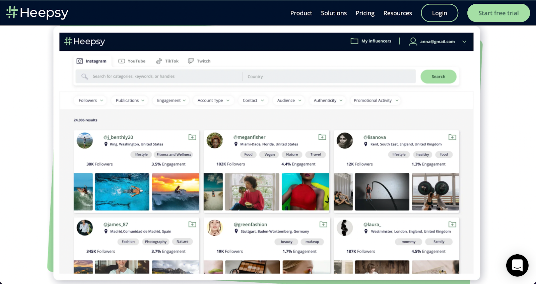The image size is (536, 284).
Task: Select the Vegan tag on @meganfisher
Action: pyautogui.click(x=270, y=154)
